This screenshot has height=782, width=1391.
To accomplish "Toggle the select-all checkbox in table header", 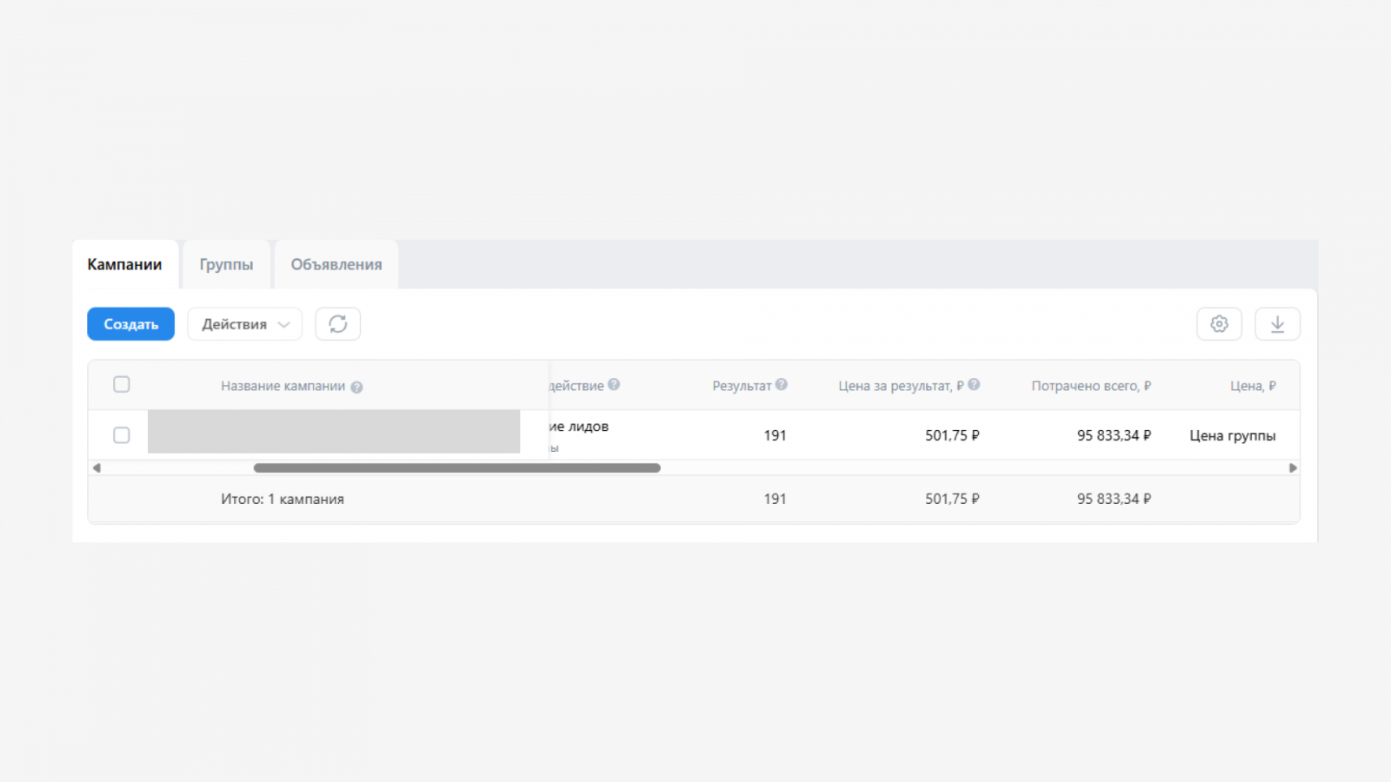I will pos(122,384).
